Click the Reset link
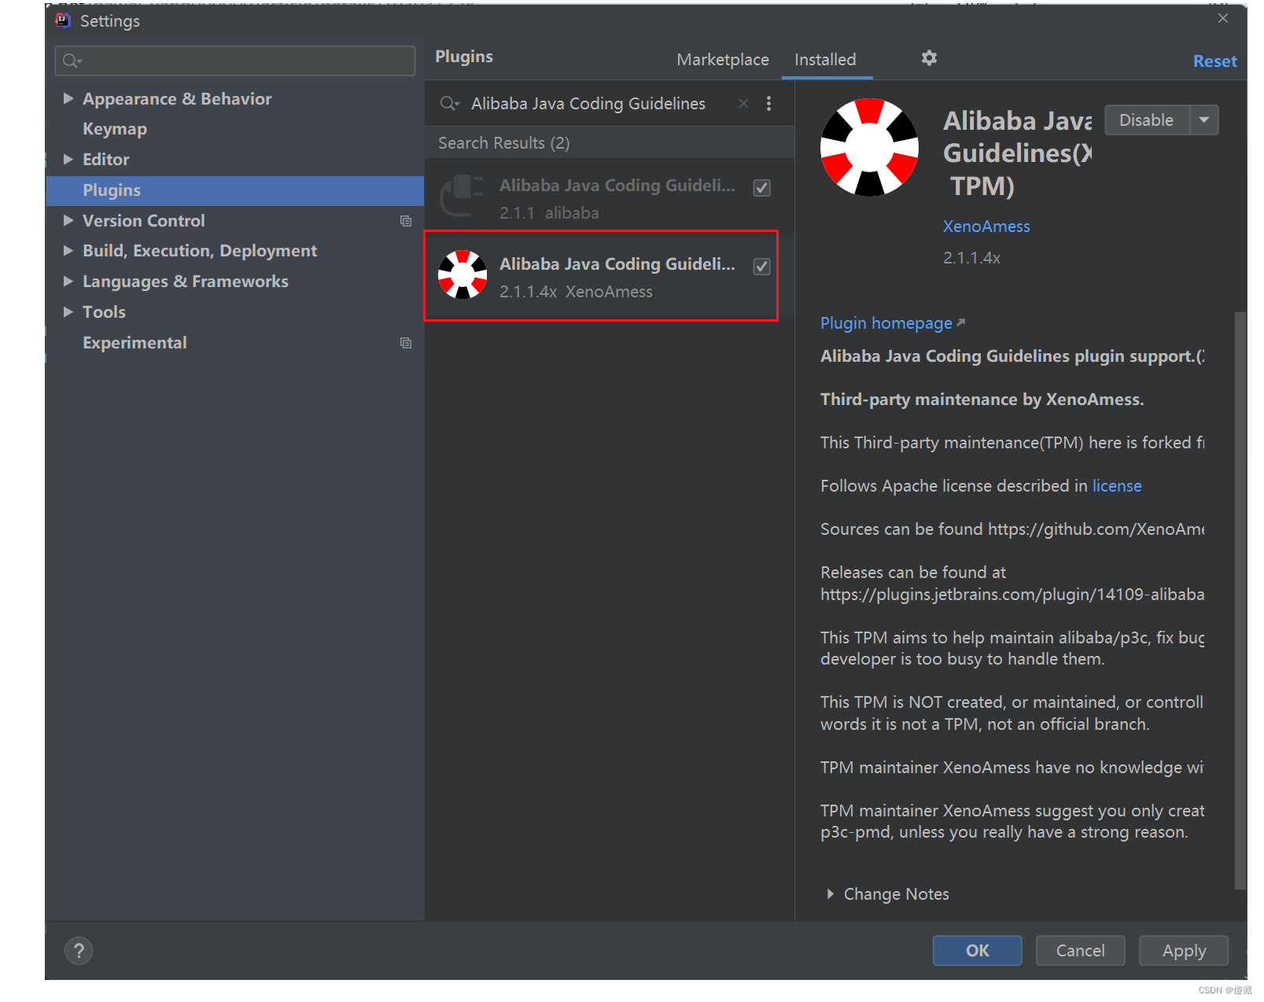The image size is (1264, 1002). (1214, 61)
